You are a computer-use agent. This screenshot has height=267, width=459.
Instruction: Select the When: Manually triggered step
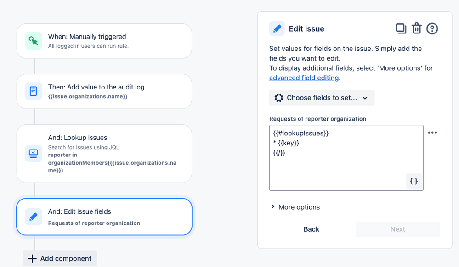click(104, 41)
